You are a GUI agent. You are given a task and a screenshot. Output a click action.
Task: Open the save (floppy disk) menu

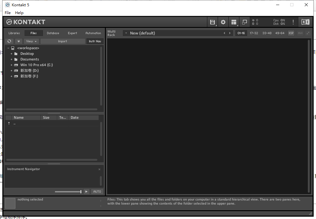tap(213, 22)
